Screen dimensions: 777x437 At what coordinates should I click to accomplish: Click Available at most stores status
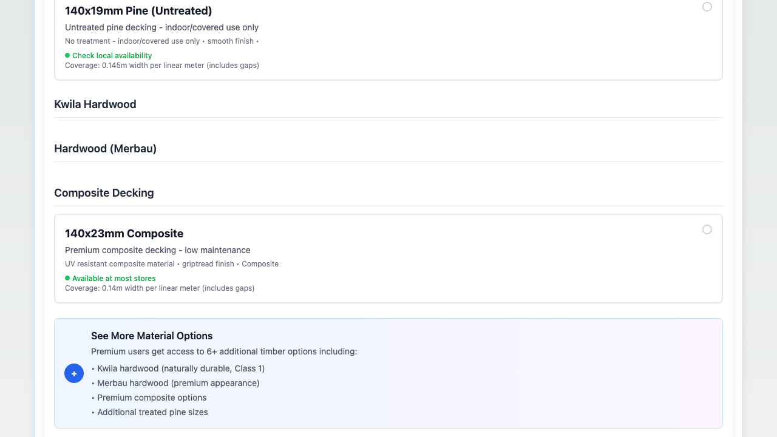click(114, 279)
